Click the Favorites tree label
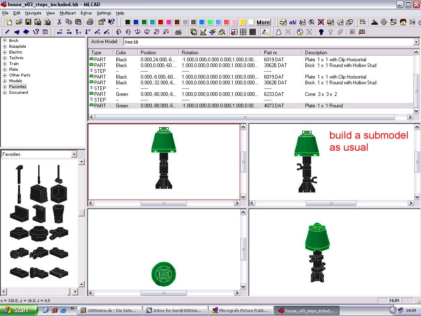Screen dimensions: 421x316 click(x=17, y=86)
